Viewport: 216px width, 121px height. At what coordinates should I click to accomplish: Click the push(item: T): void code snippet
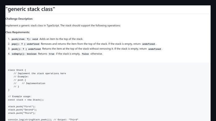click(x=25, y=39)
